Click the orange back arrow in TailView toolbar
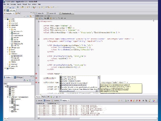Viewport: 161px width, 121px height. pyautogui.click(x=119, y=101)
